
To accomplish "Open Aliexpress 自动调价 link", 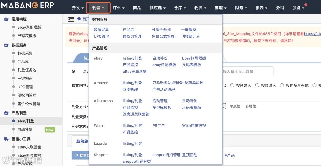I will [190, 101].
